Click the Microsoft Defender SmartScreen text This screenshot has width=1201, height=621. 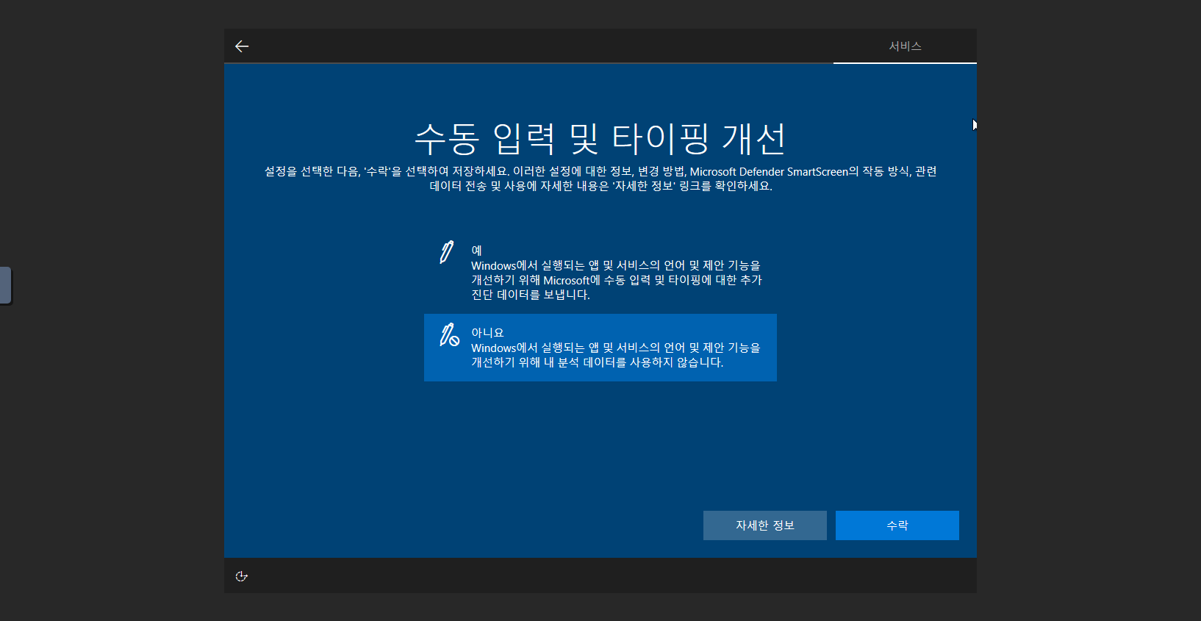(x=769, y=172)
